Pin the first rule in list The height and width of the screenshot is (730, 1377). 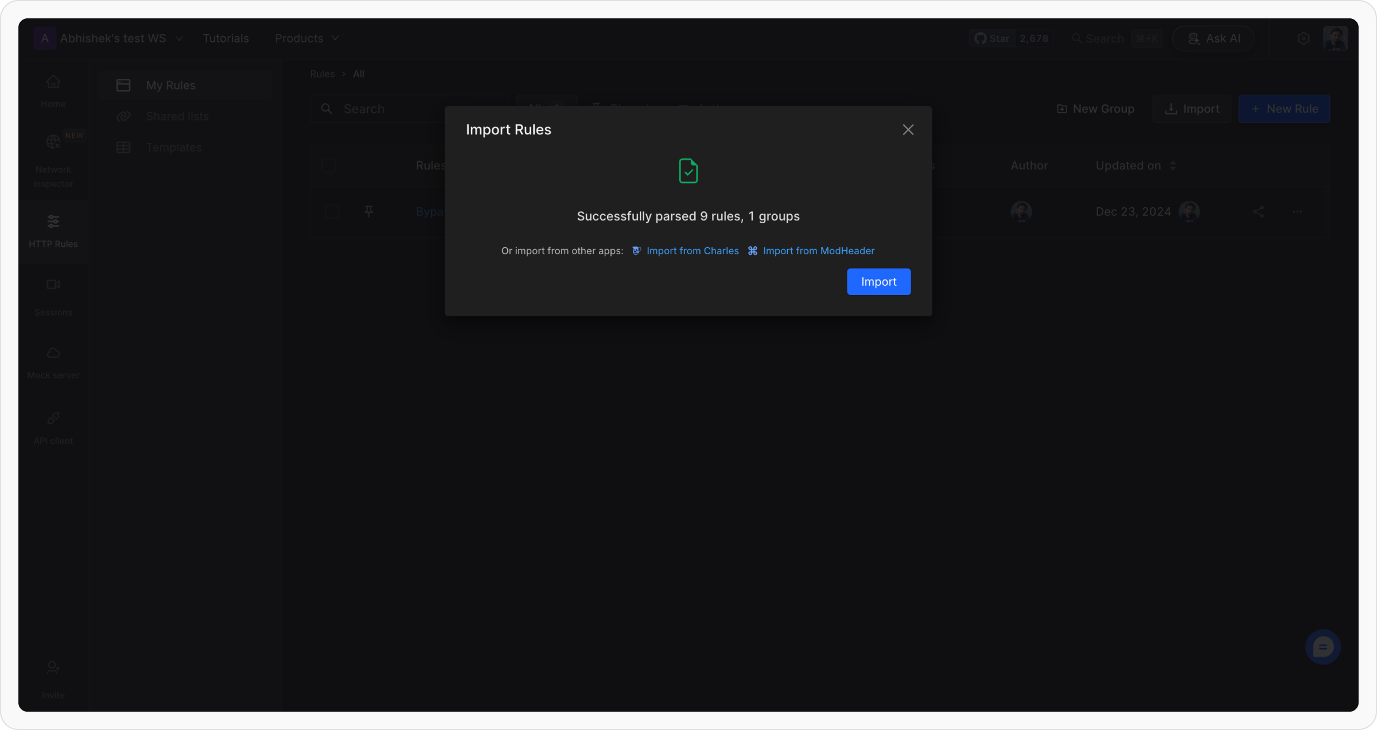(x=369, y=212)
